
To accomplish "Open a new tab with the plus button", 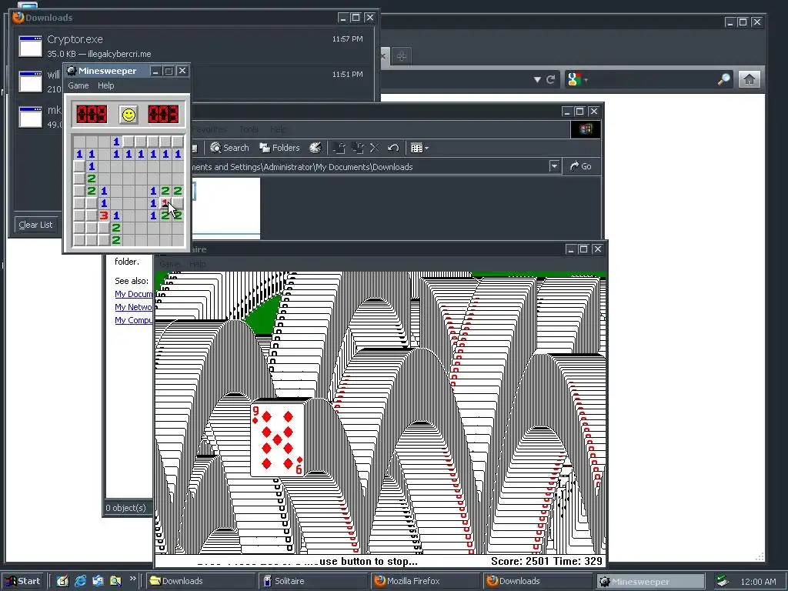I will click(x=401, y=55).
